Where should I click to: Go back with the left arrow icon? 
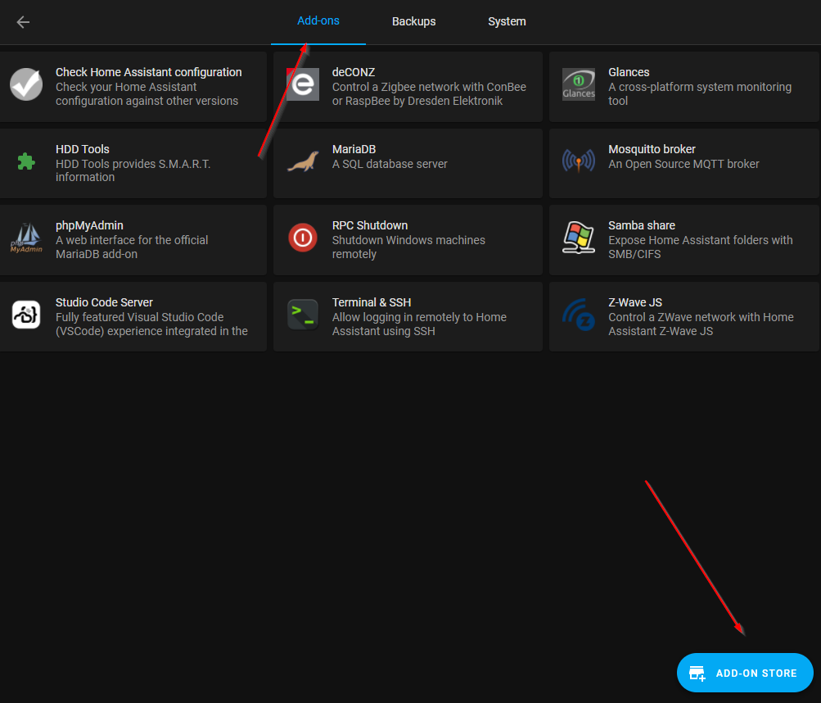pos(23,22)
